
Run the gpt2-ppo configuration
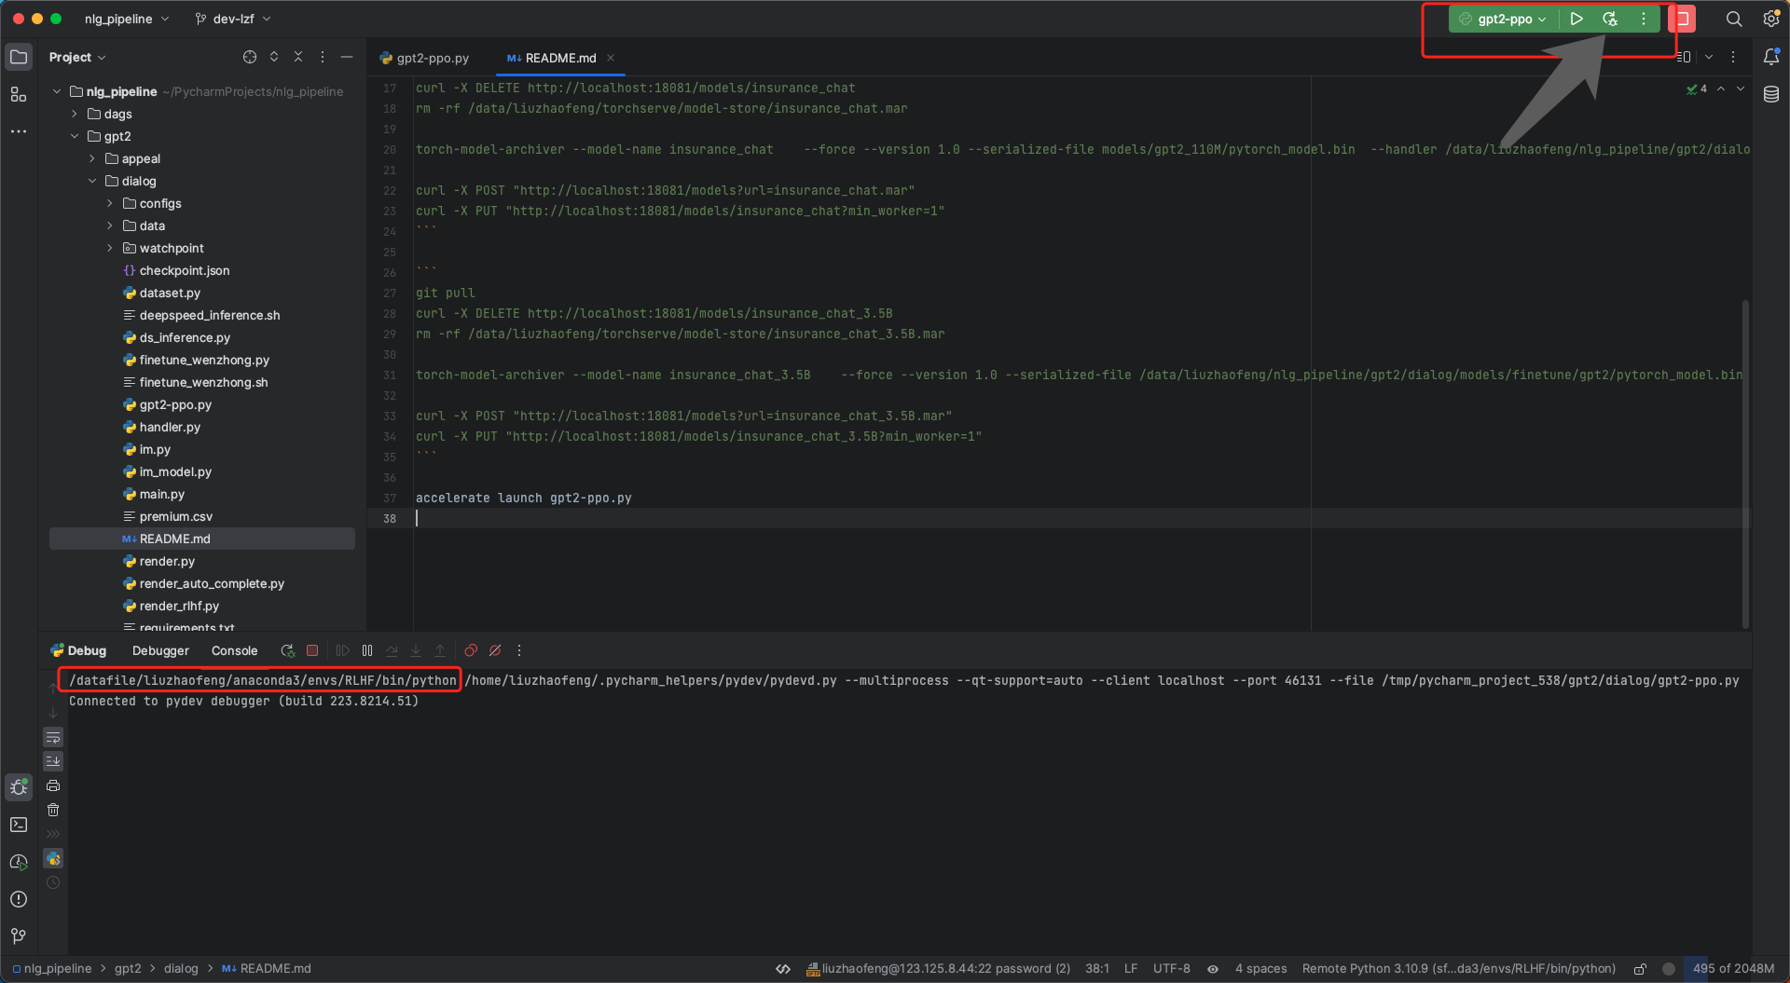pos(1577,19)
